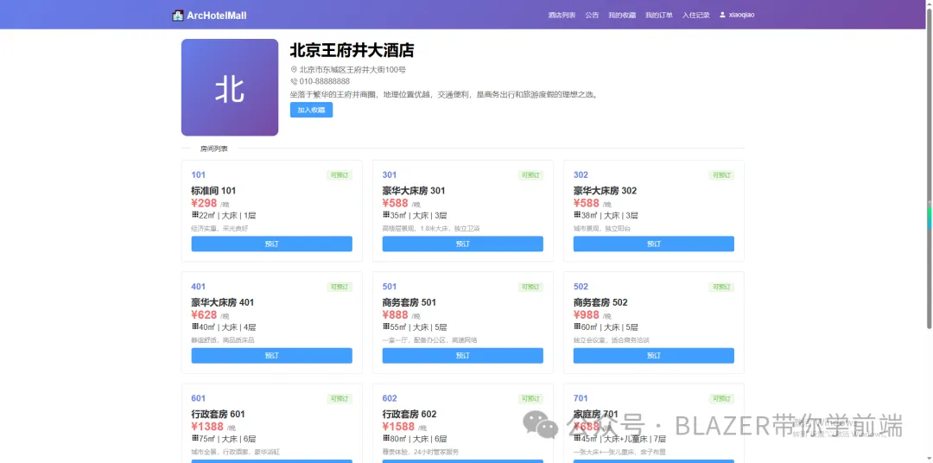Open 入住记录 in the header menu
This screenshot has height=463, width=933.
(695, 16)
